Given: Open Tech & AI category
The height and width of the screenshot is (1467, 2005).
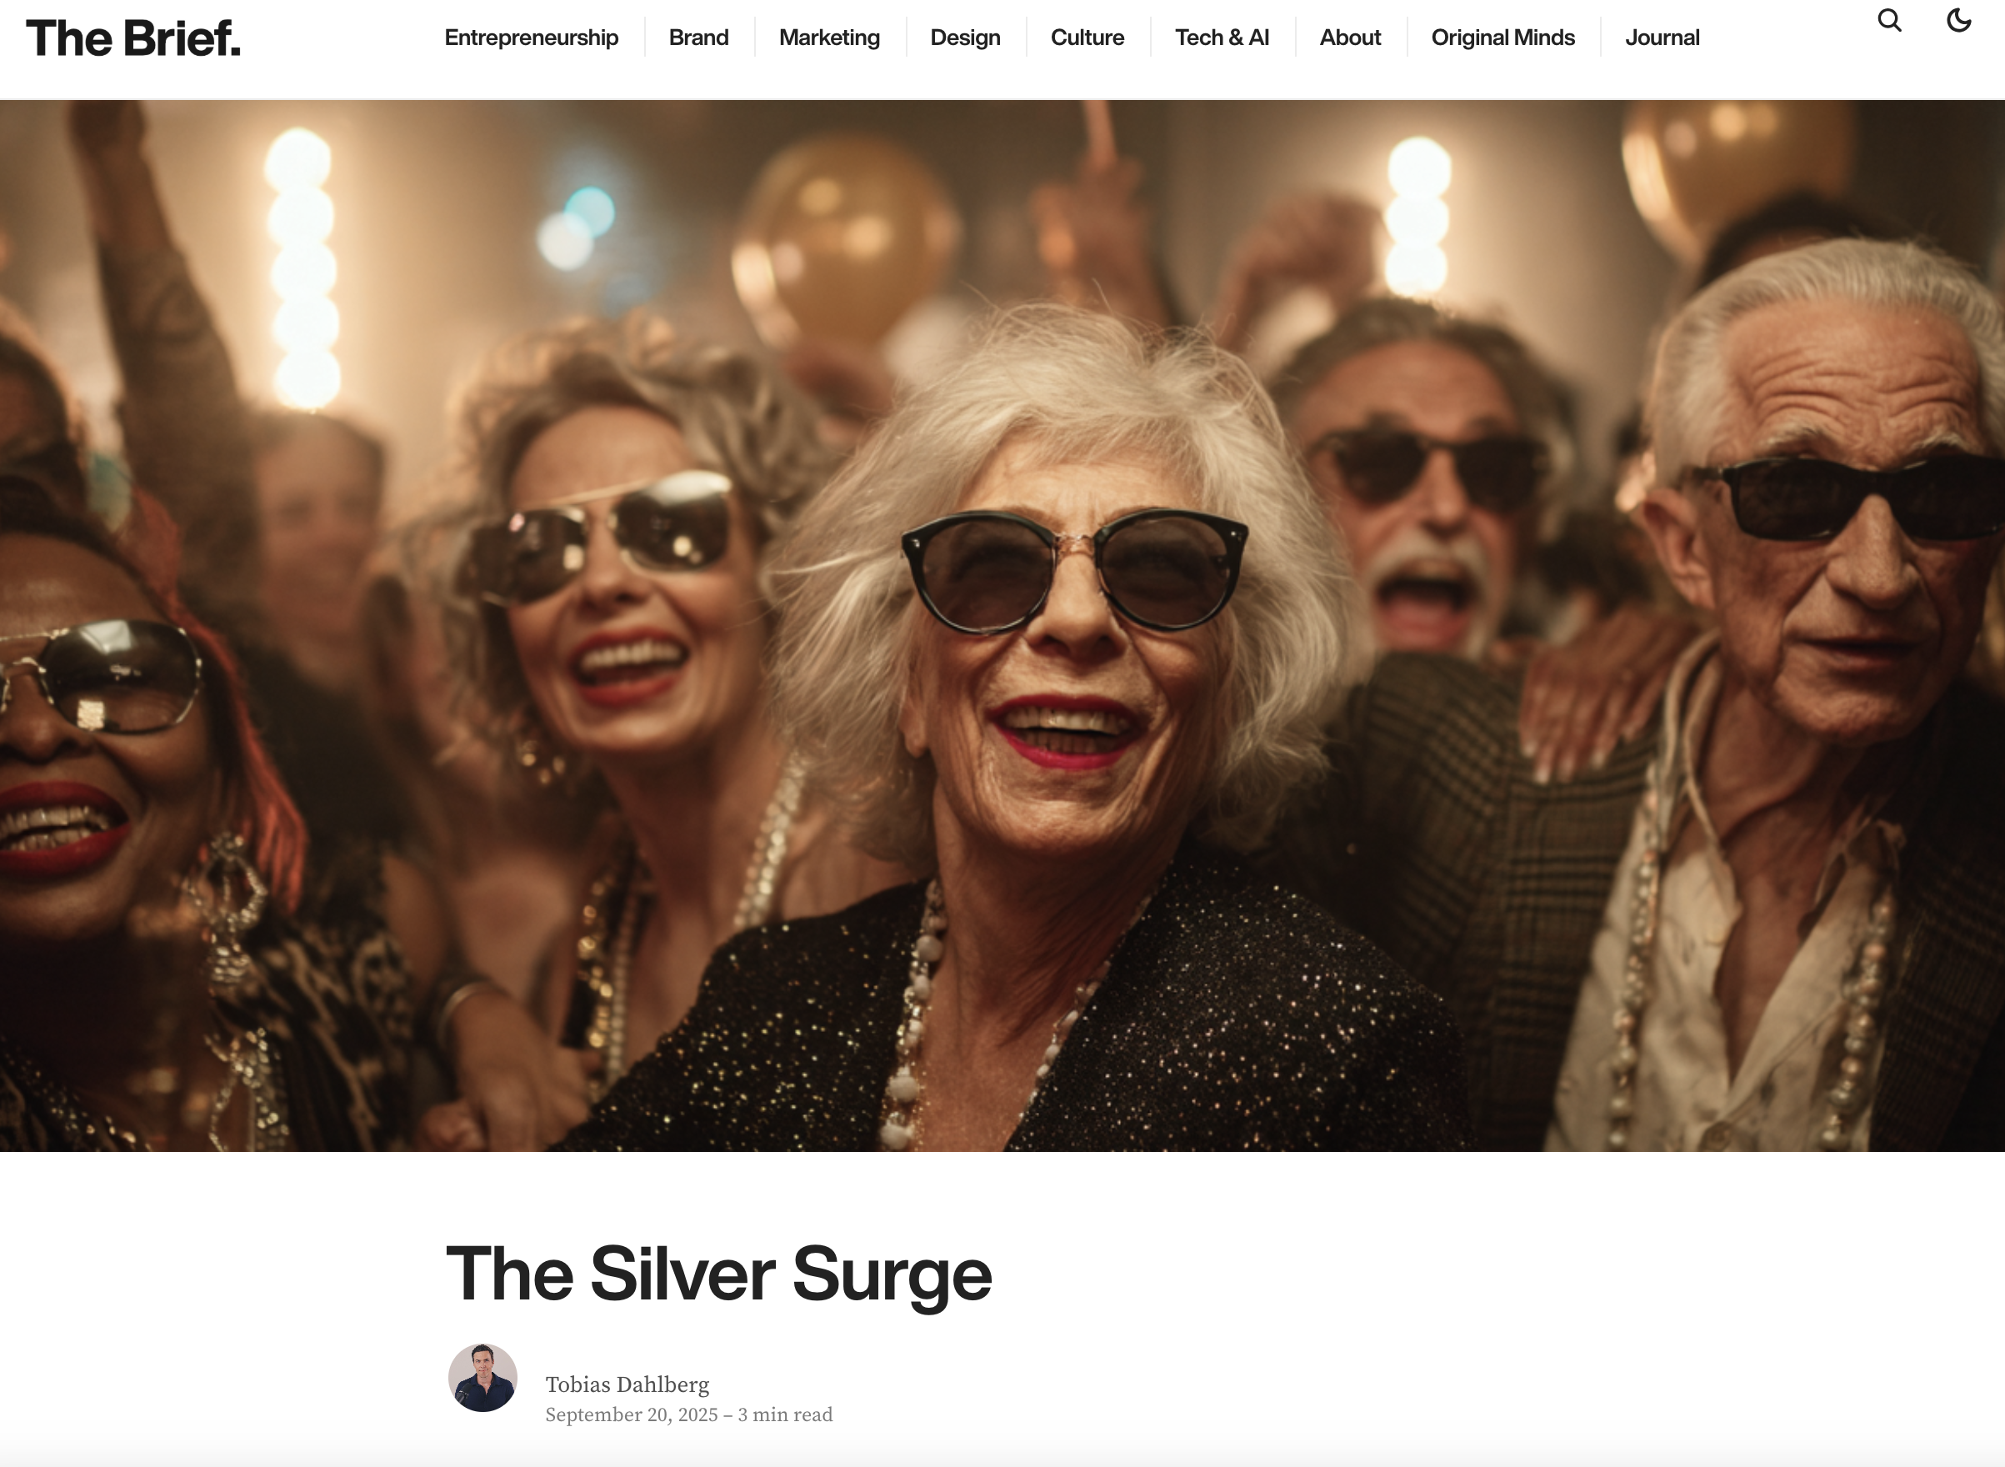Looking at the screenshot, I should click(x=1222, y=38).
